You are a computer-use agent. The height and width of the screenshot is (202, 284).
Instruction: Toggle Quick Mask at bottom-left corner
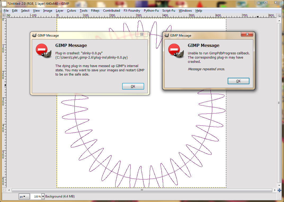point(4,190)
